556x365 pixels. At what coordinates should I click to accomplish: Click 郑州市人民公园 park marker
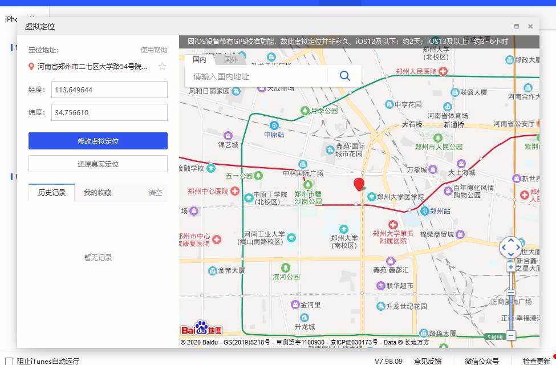pos(438,137)
